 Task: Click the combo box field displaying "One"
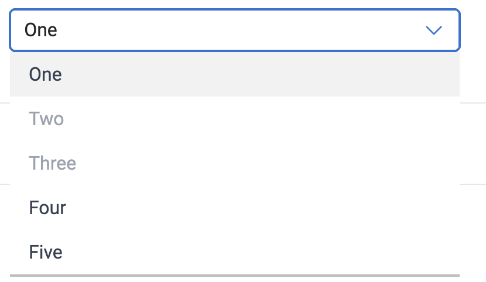pos(234,30)
